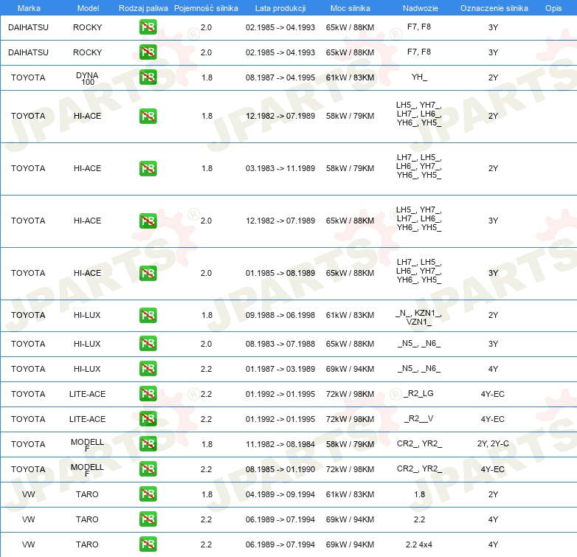The image size is (577, 557).
Task: Select '72kW / 98KM' in the _R2__V row
Action: click(350, 419)
